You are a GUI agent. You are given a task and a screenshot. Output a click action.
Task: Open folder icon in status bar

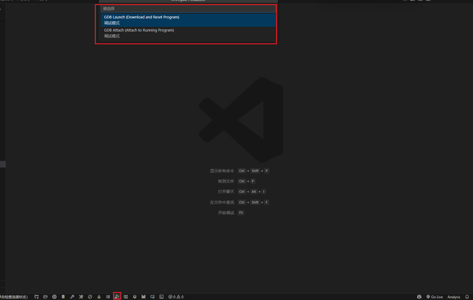pos(46,297)
